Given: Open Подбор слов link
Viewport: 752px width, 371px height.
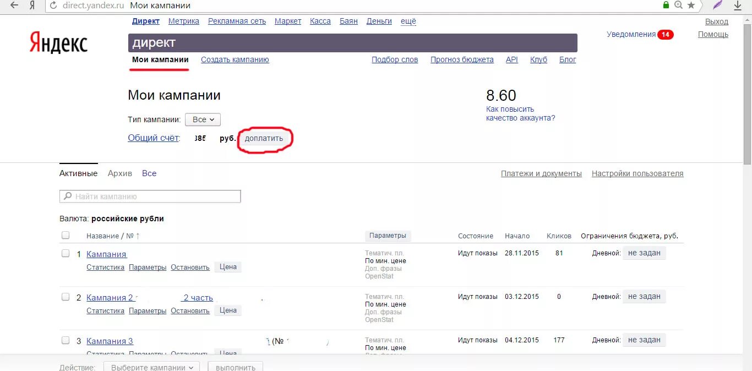Looking at the screenshot, I should [x=395, y=59].
